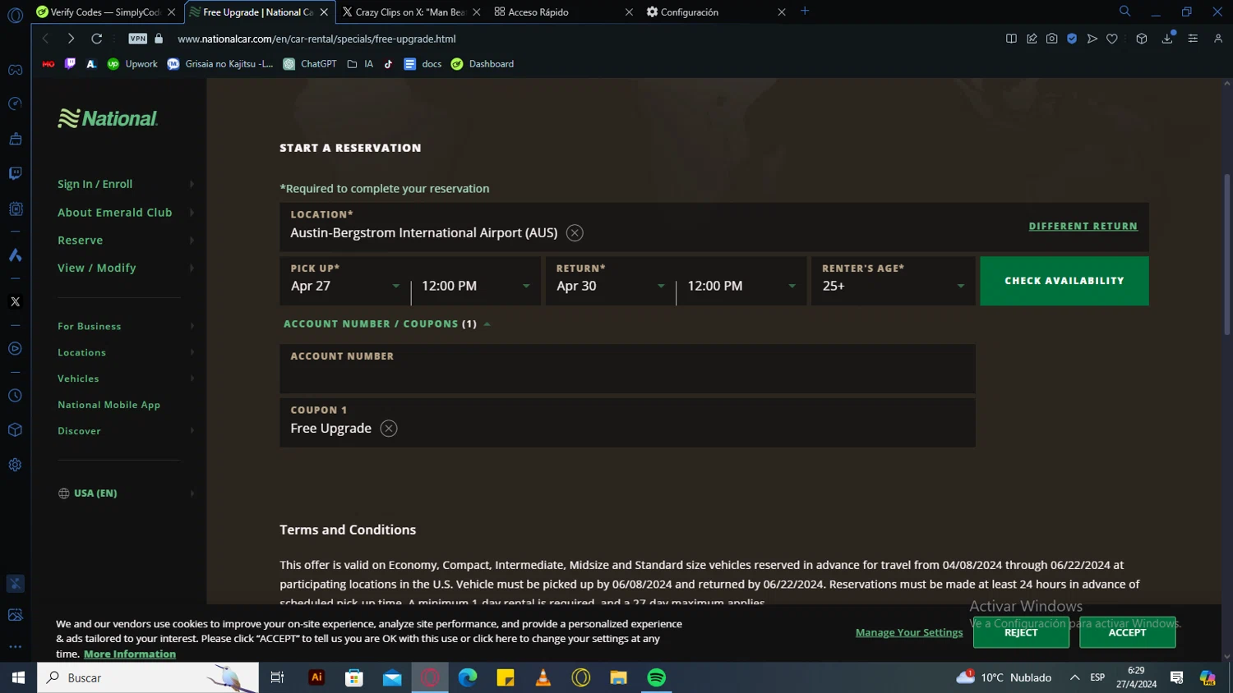The height and width of the screenshot is (693, 1233).
Task: Open ChatGPT bookmark
Action: tap(310, 64)
